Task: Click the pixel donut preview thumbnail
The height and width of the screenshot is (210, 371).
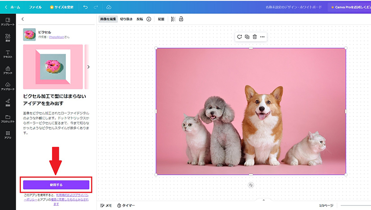Action: (x=53, y=67)
